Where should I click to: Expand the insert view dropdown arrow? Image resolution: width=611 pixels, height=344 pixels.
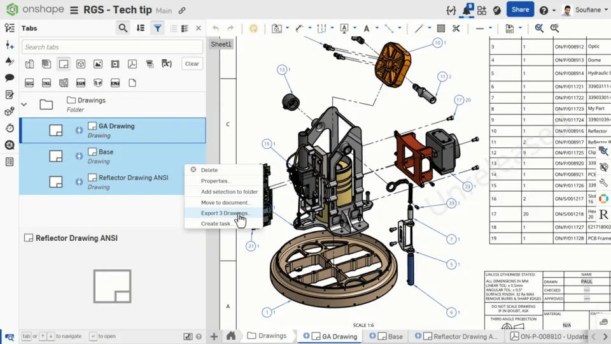[287, 28]
